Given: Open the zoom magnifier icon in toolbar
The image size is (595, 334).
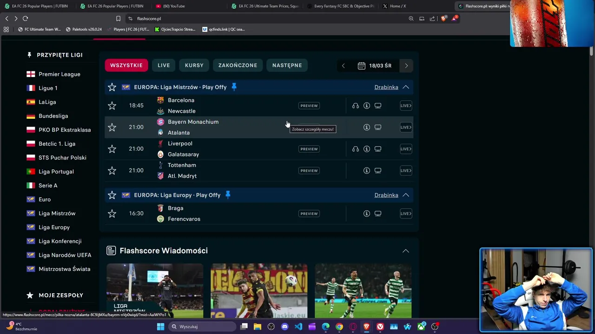Looking at the screenshot, I should click(x=411, y=19).
